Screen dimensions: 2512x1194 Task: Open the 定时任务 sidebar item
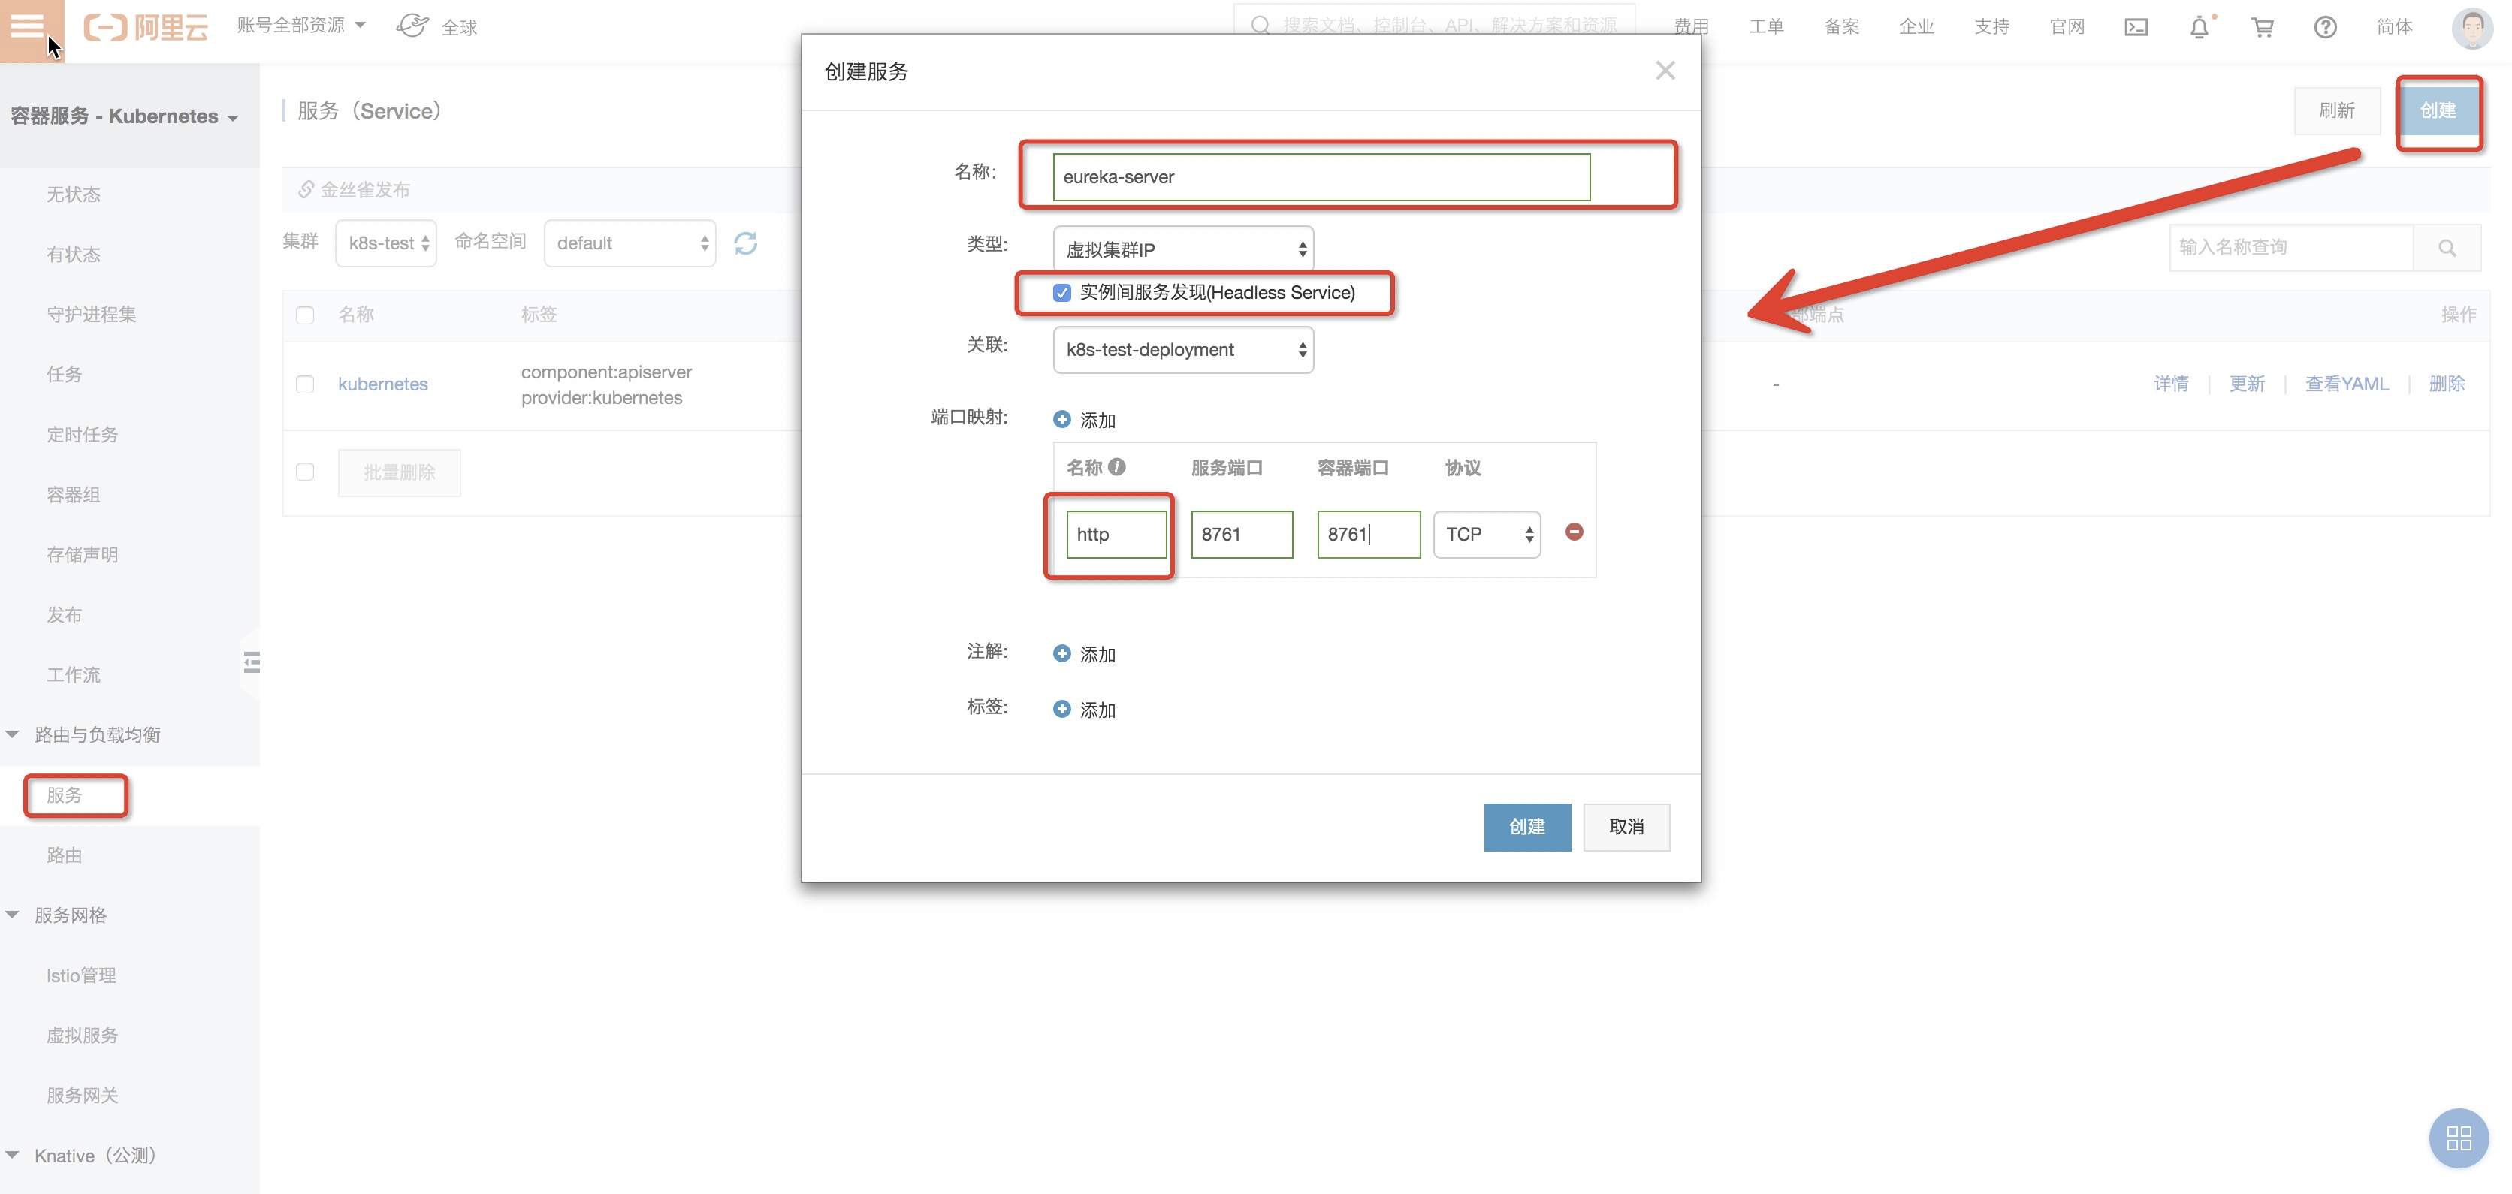[x=83, y=435]
